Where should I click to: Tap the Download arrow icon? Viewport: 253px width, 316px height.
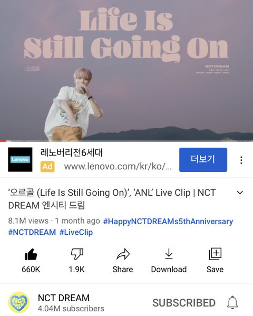click(x=169, y=254)
